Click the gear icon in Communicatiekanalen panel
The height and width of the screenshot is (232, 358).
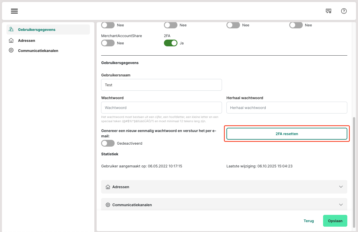108,205
